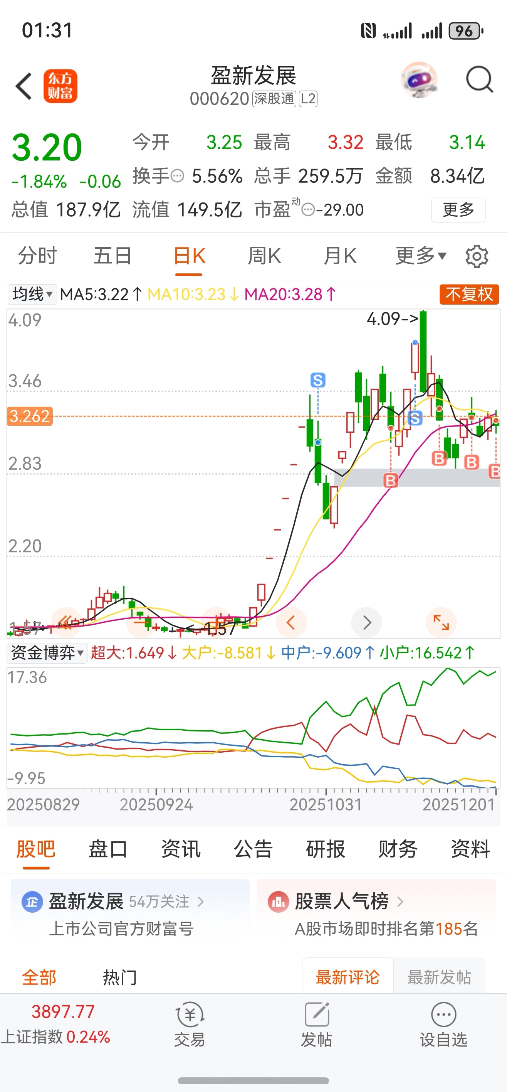
Task: Open the 财务 tab
Action: 398,849
